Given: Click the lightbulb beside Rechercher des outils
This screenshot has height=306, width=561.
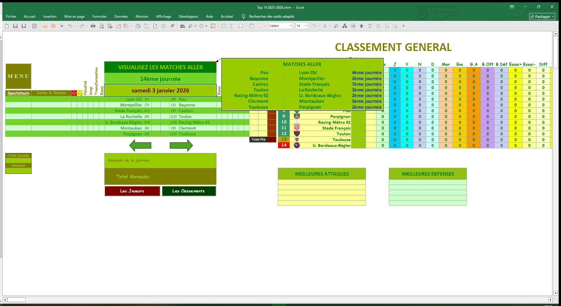Looking at the screenshot, I should point(243,17).
